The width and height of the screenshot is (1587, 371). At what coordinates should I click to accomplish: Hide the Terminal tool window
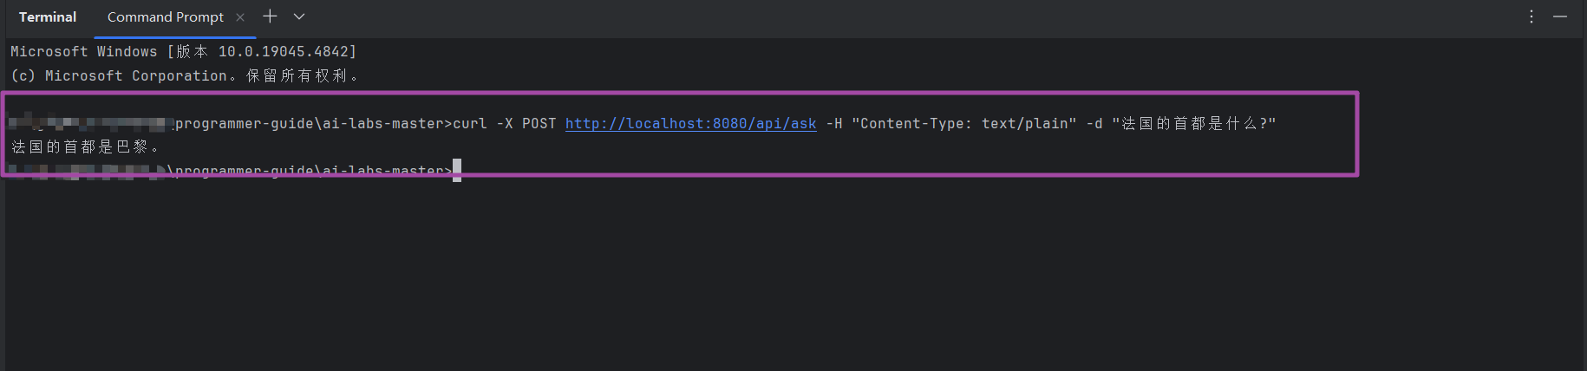click(x=1560, y=16)
